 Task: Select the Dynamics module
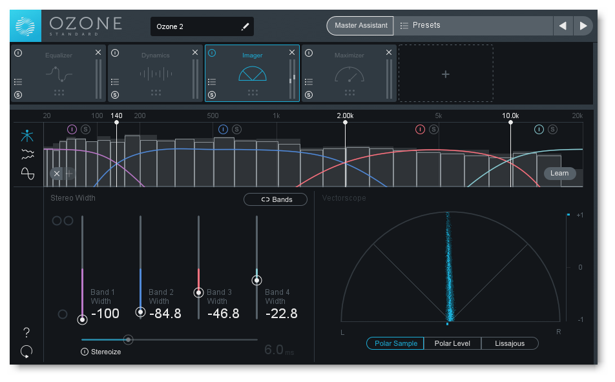pos(155,74)
